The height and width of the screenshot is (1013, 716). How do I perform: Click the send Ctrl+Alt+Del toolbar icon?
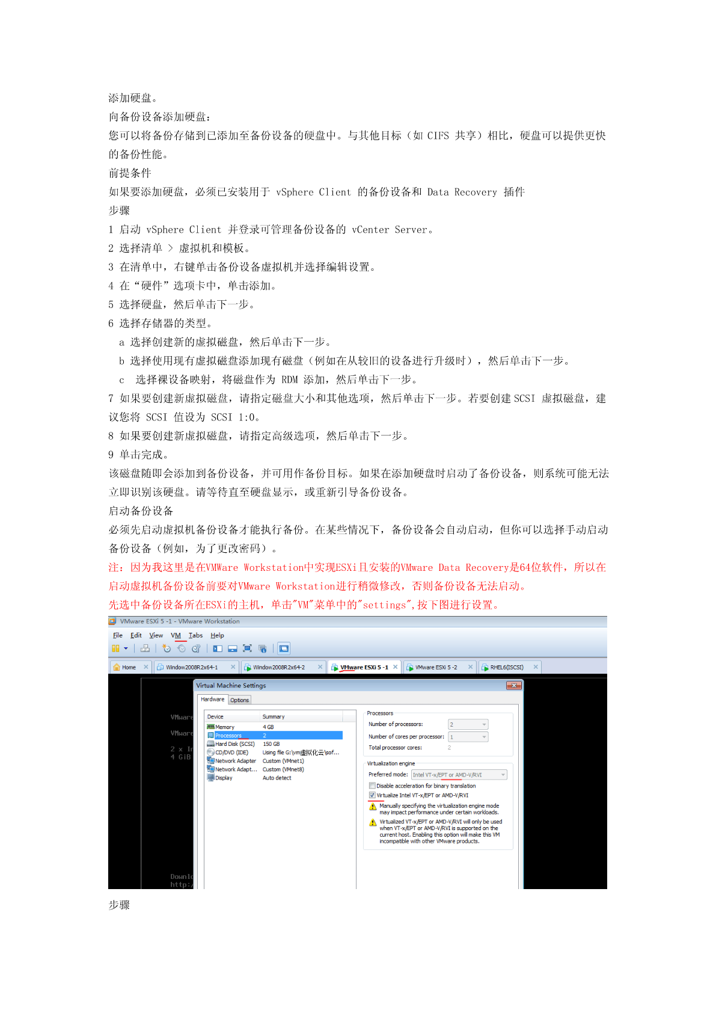[145, 648]
